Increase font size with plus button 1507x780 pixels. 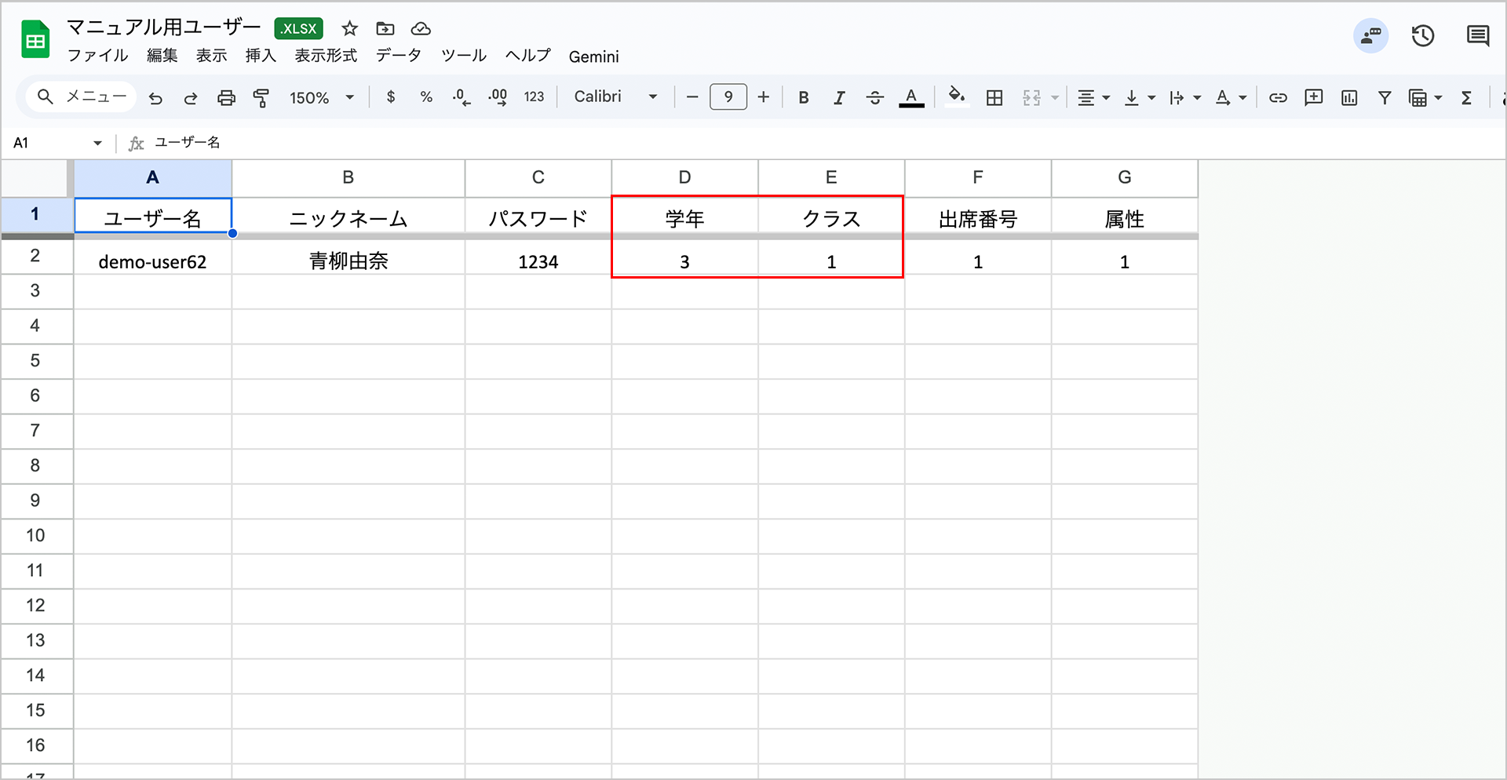pyautogui.click(x=763, y=97)
